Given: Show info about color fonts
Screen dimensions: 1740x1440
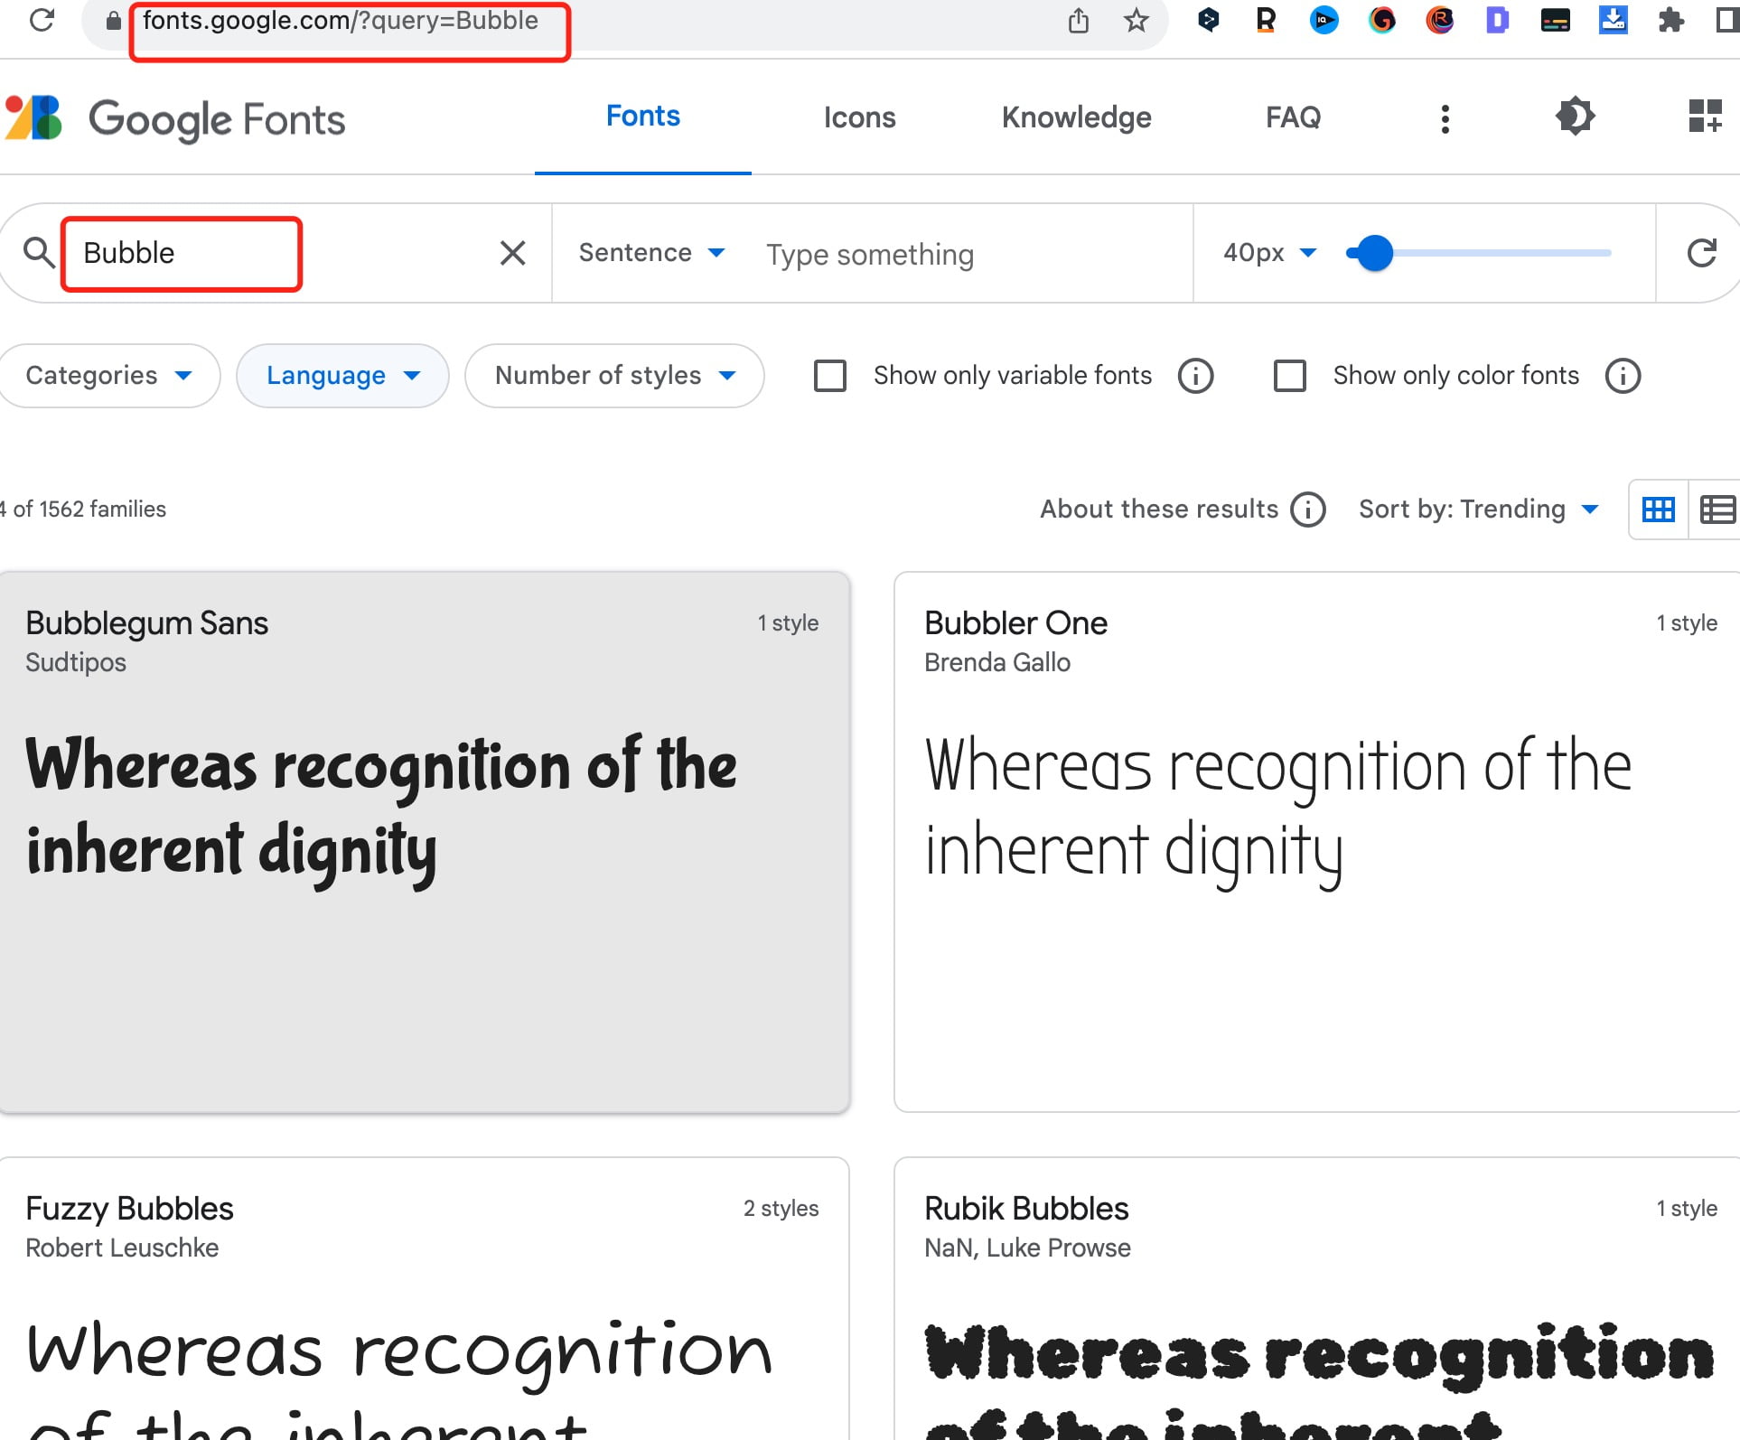Looking at the screenshot, I should 1623,376.
